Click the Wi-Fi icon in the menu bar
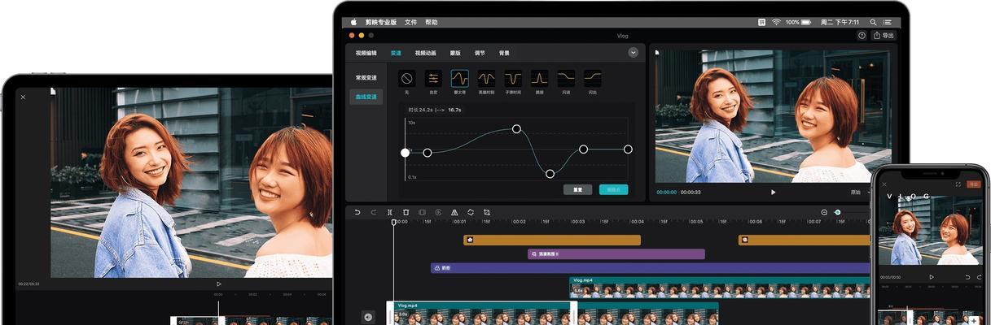Viewport: 991px width, 325px height. click(x=776, y=22)
